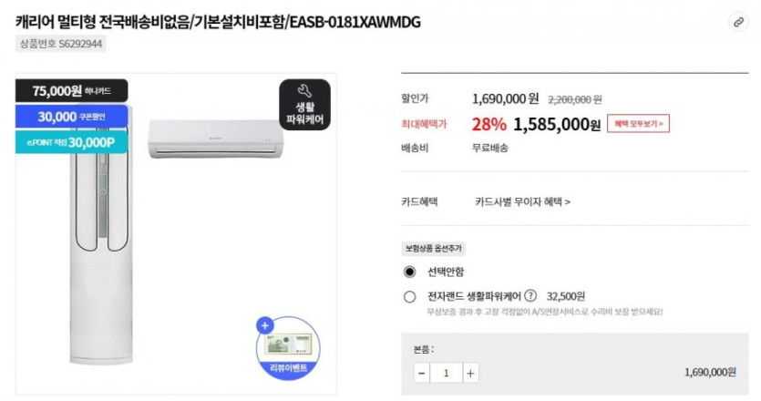Decrease quantity with the minus button
Viewport: 761px width, 401px height.
click(x=422, y=373)
